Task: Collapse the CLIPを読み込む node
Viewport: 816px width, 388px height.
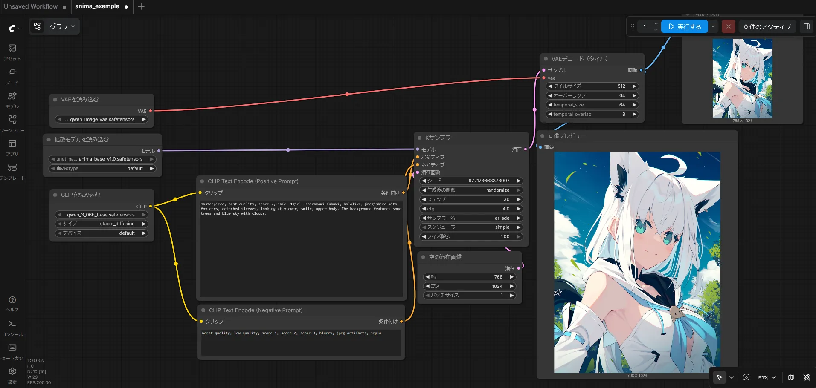Action: (55, 195)
